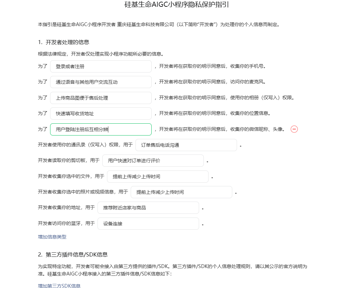Click the label 开发者访问你的蓝牙，用于
This screenshot has height=288, width=344.
[66, 224]
